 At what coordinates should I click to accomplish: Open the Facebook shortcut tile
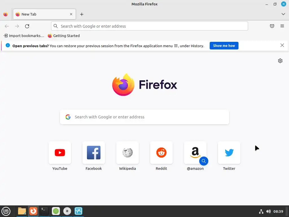pyautogui.click(x=94, y=153)
